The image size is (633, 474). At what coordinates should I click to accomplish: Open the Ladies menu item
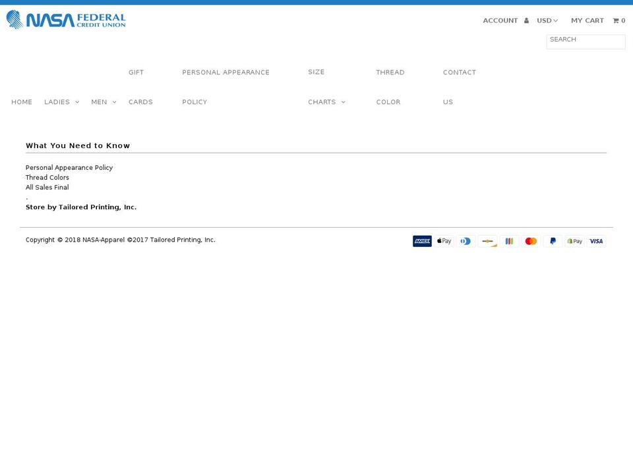point(57,102)
